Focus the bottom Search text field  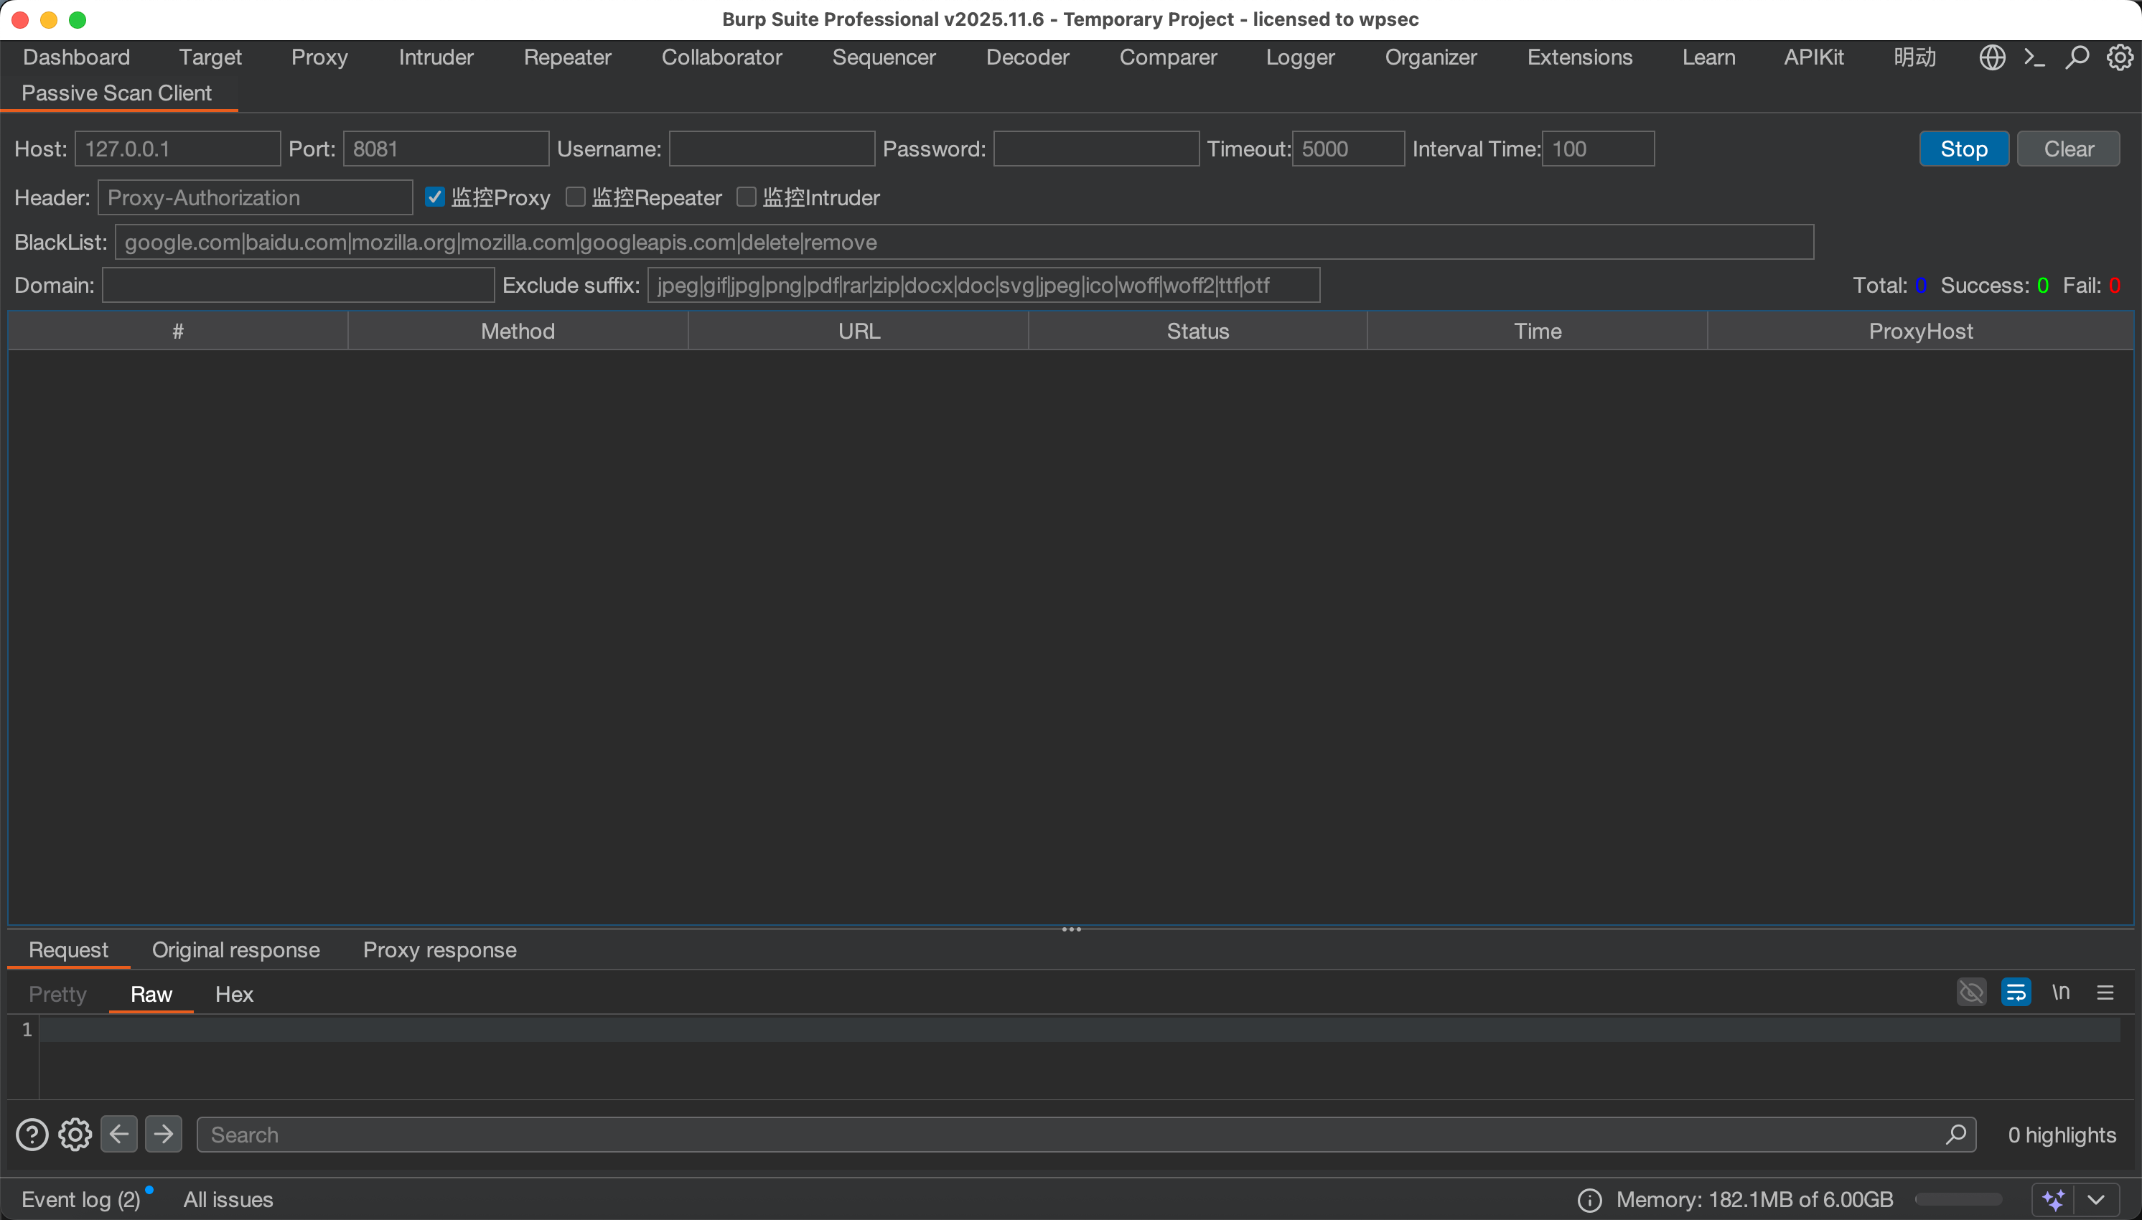click(1086, 1135)
